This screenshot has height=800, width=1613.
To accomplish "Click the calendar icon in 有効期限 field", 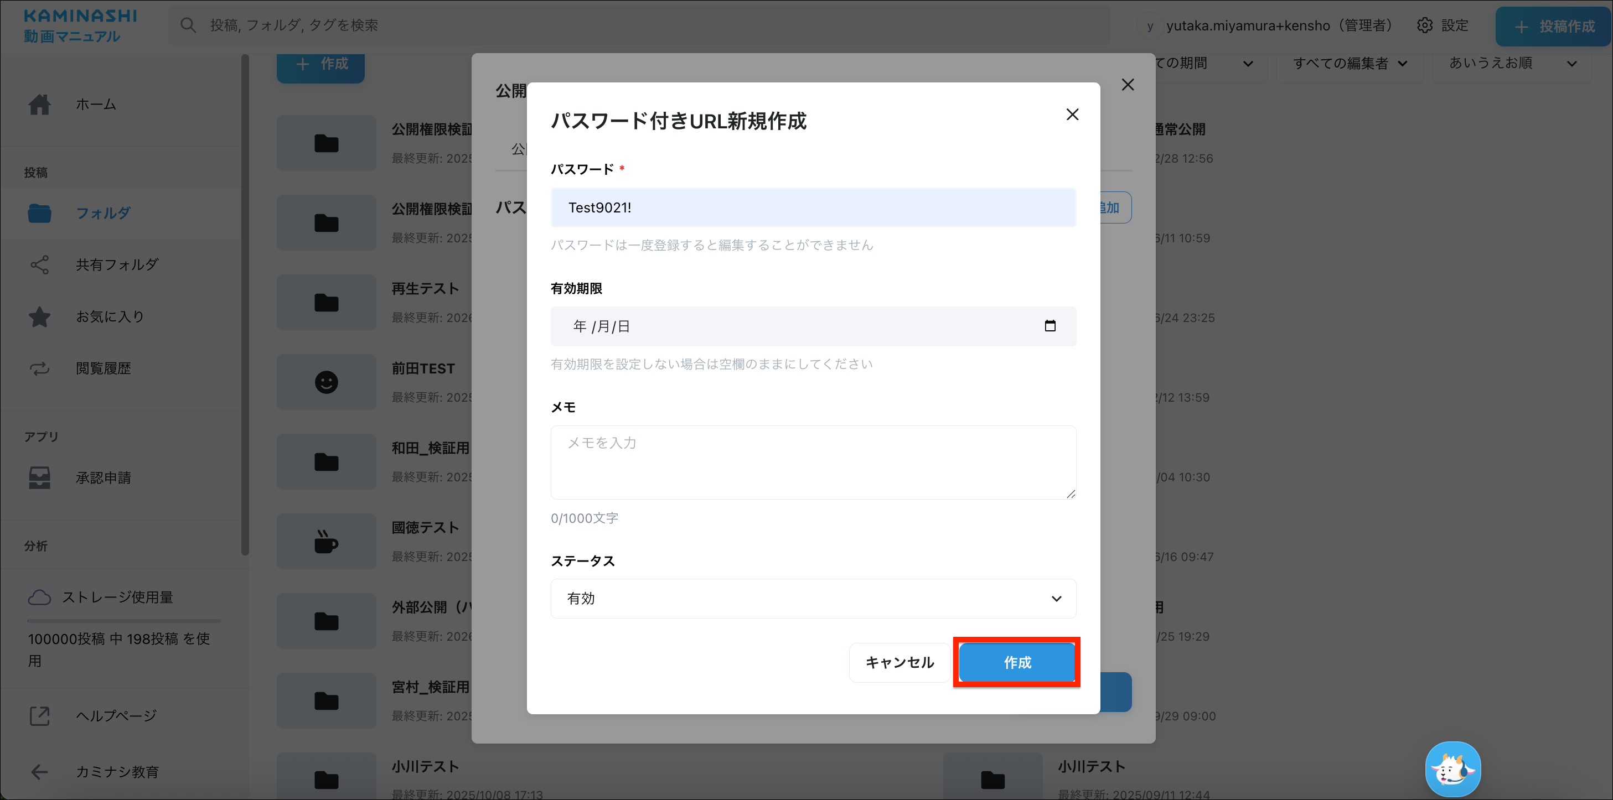I will coord(1050,325).
